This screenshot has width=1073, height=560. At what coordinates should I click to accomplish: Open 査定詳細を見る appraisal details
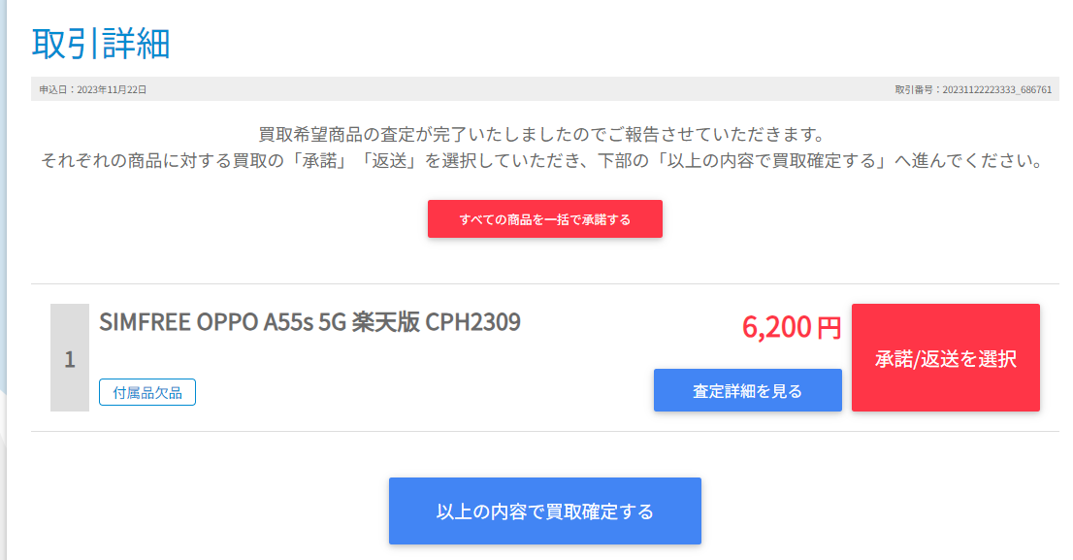(x=747, y=390)
